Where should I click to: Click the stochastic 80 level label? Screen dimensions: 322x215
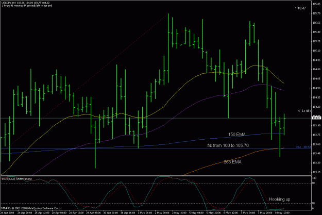pos(313,183)
